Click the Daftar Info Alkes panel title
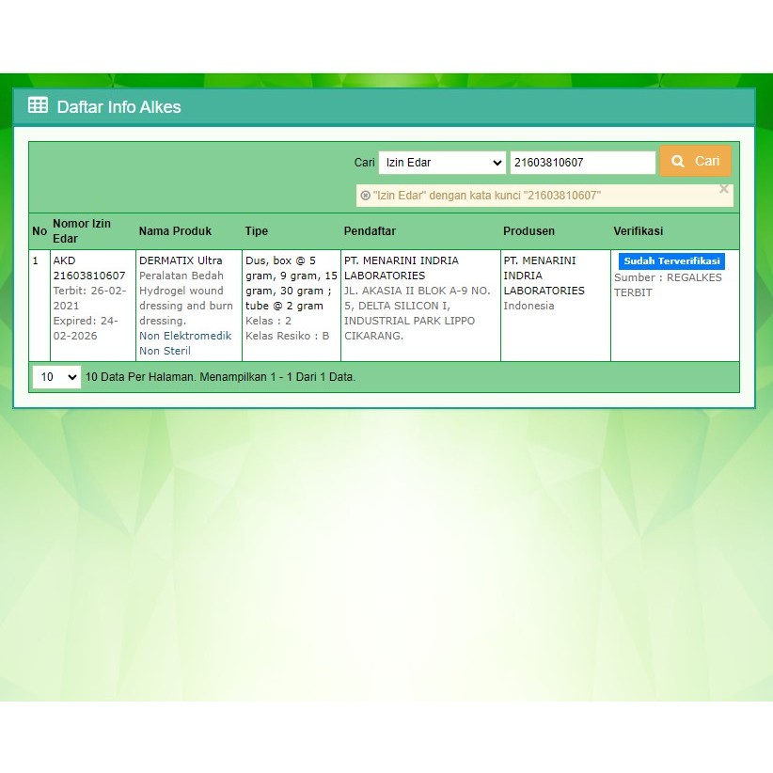773x773 pixels. pyautogui.click(x=118, y=107)
